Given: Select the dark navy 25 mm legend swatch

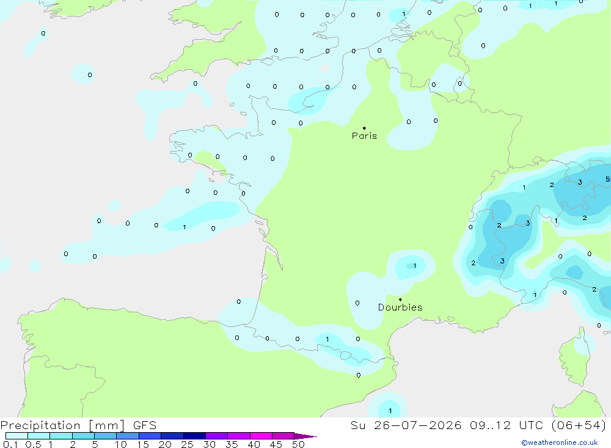Looking at the screenshot, I should (x=194, y=436).
